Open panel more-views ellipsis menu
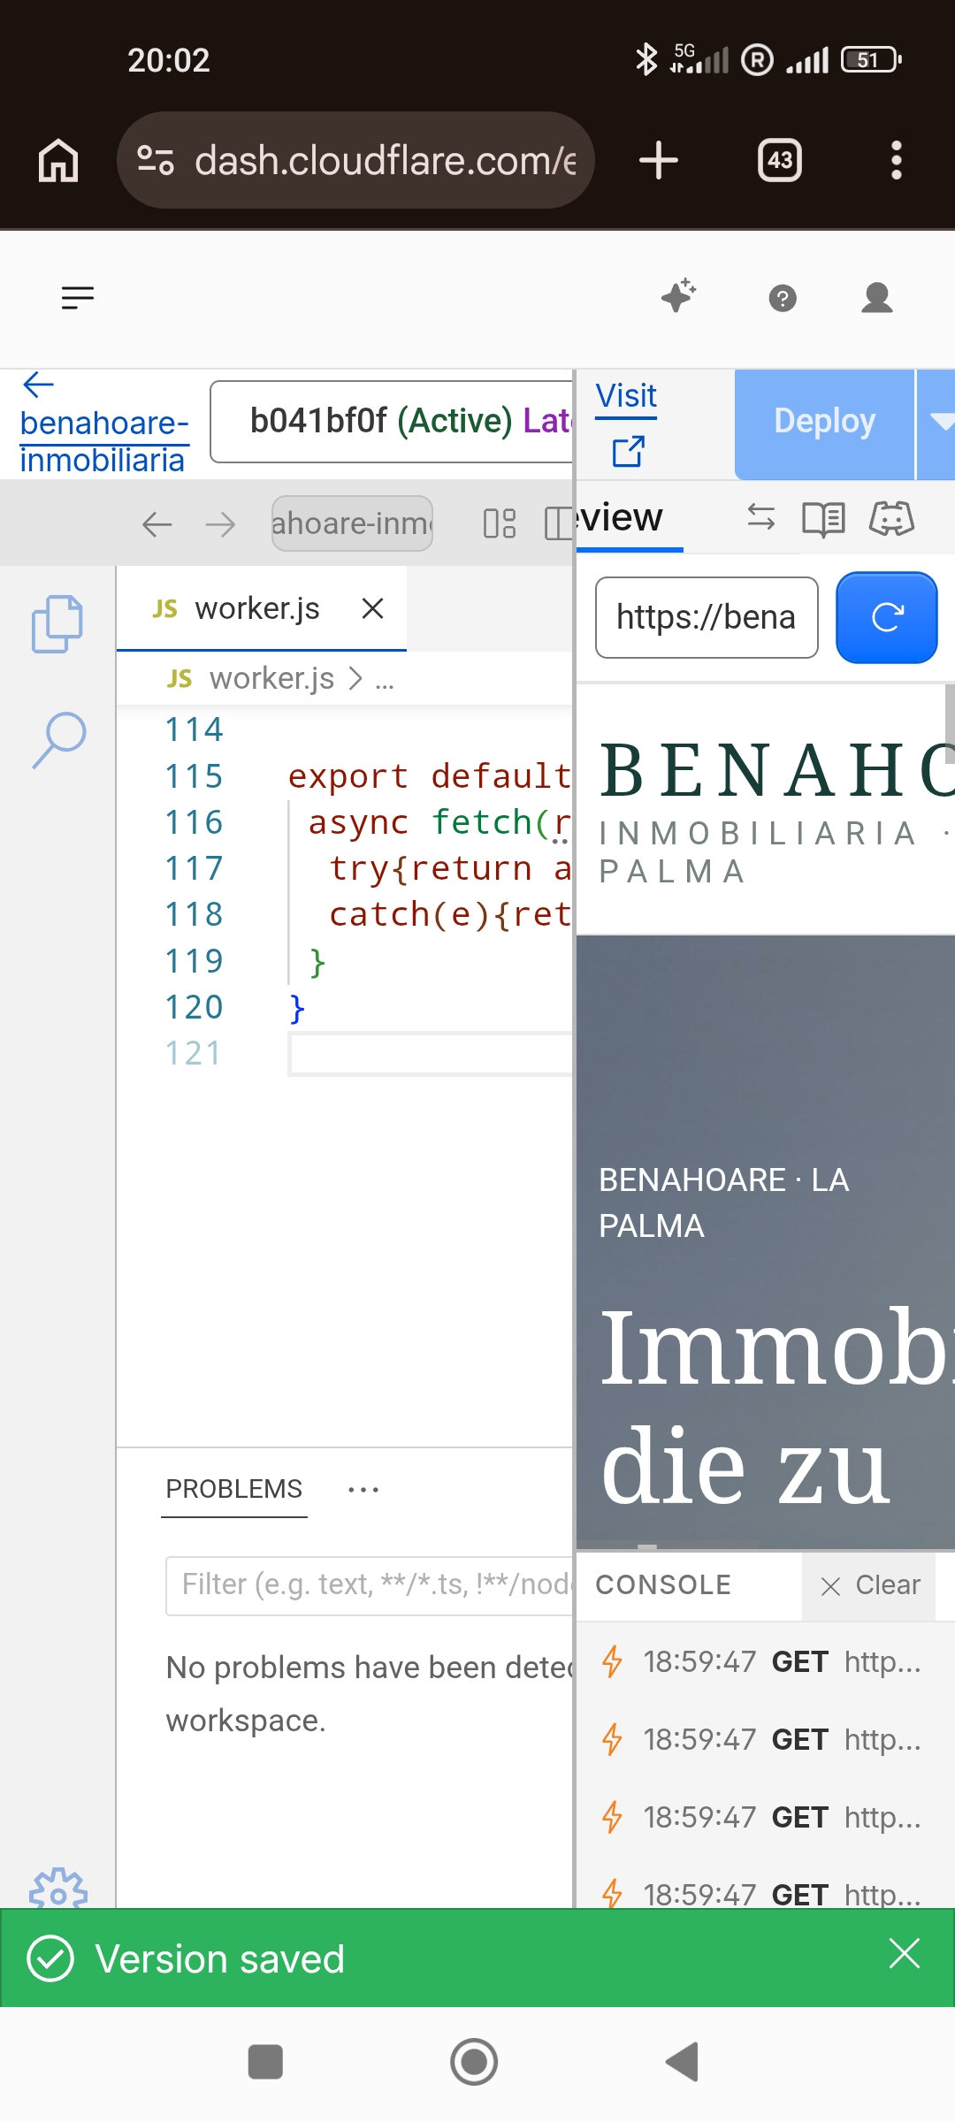Image resolution: width=955 pixels, height=2122 pixels. 363,1490
